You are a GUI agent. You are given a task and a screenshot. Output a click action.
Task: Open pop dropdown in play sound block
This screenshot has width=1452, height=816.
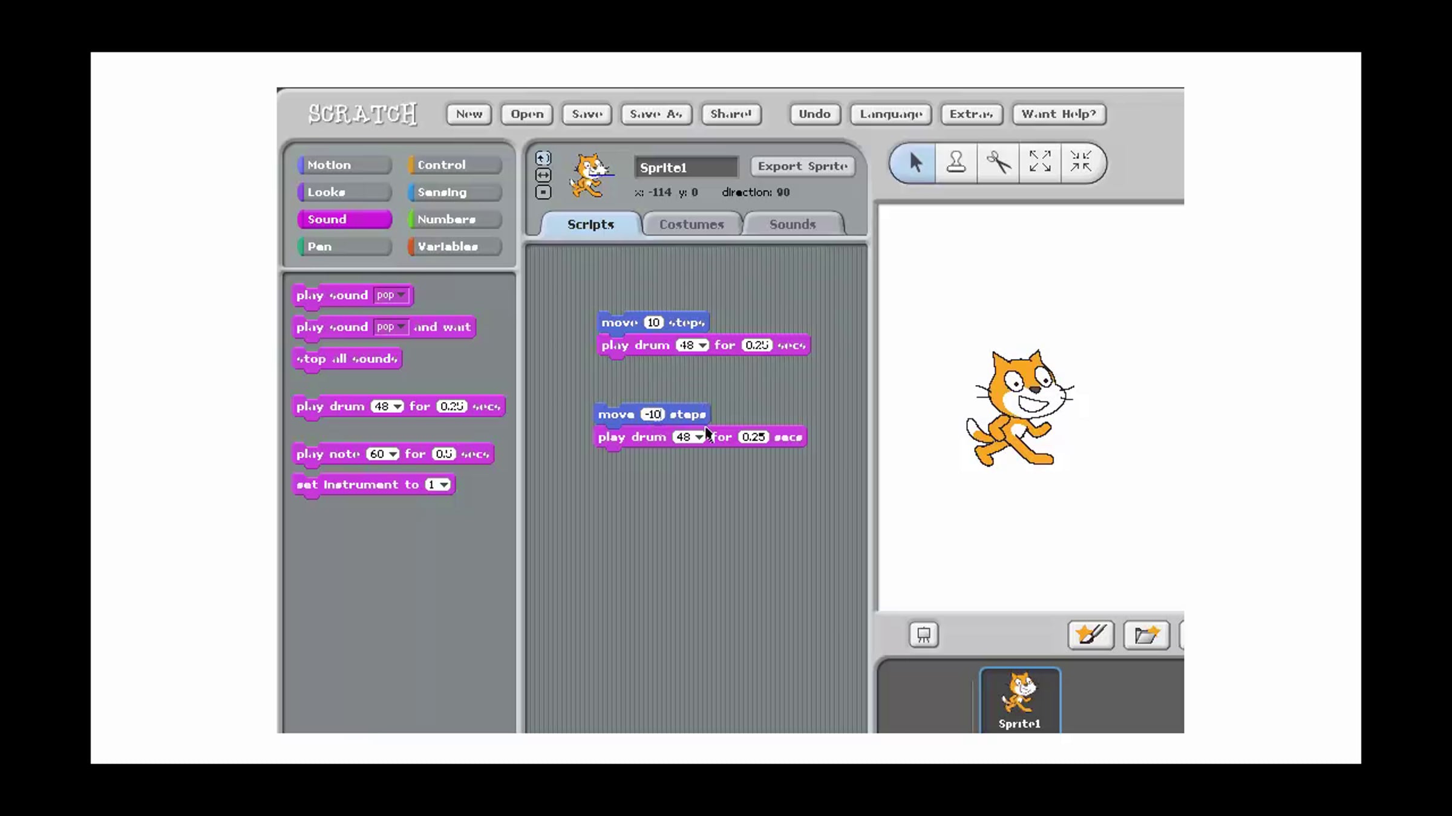tap(401, 295)
